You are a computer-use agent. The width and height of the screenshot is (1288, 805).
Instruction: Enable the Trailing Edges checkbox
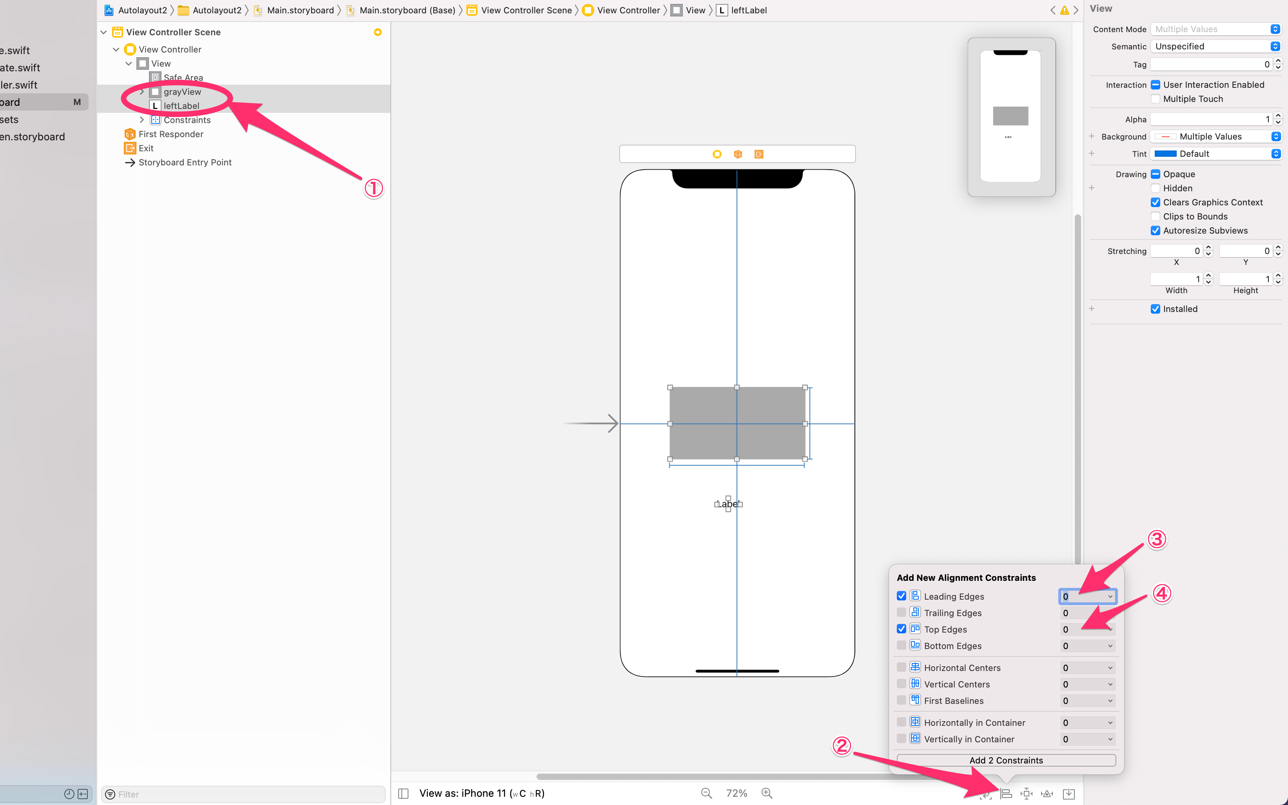click(x=902, y=612)
